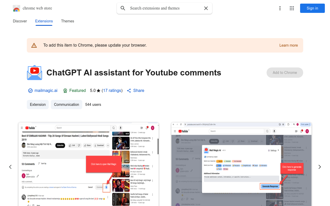This screenshot has width=330, height=206.
Task: Click the warning triangle icon in banner
Action: click(x=34, y=45)
